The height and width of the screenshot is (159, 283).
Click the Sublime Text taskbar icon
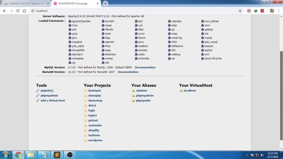pyautogui.click(x=57, y=155)
